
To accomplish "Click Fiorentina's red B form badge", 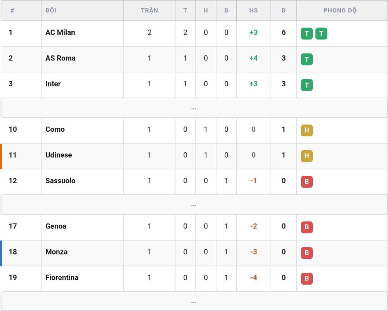I will [x=307, y=278].
